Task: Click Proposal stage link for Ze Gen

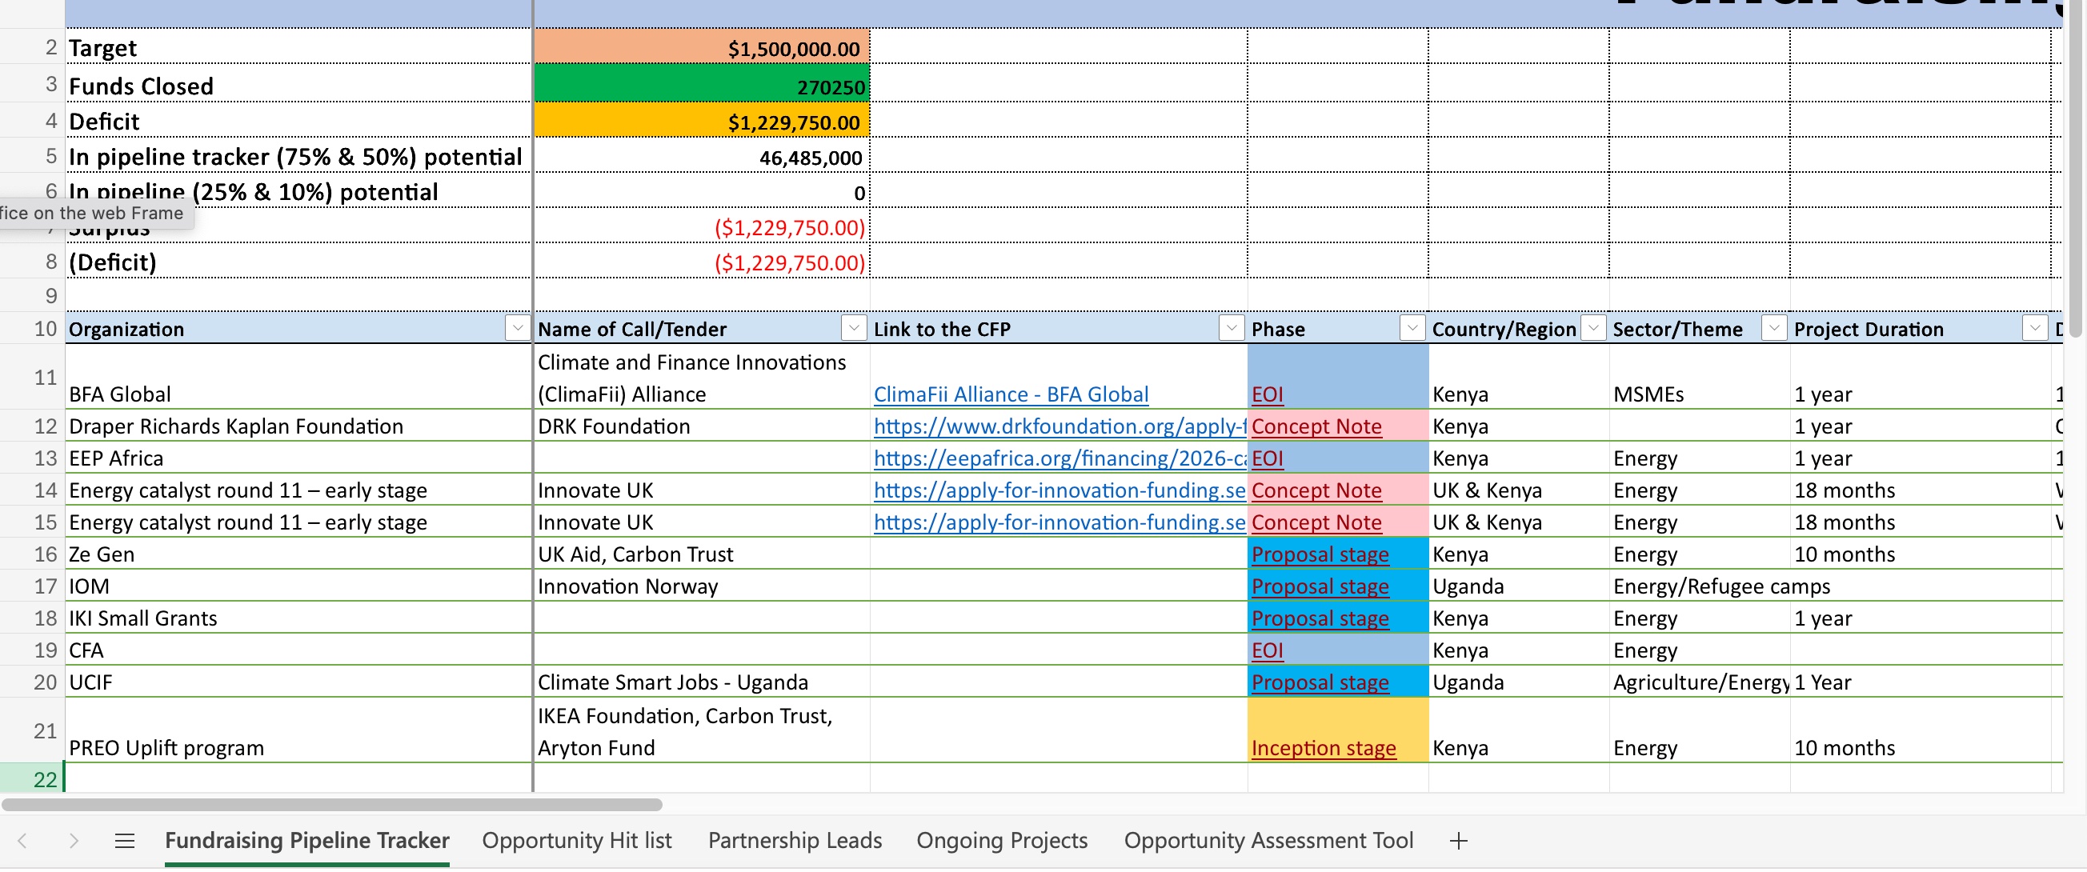Action: tap(1320, 554)
